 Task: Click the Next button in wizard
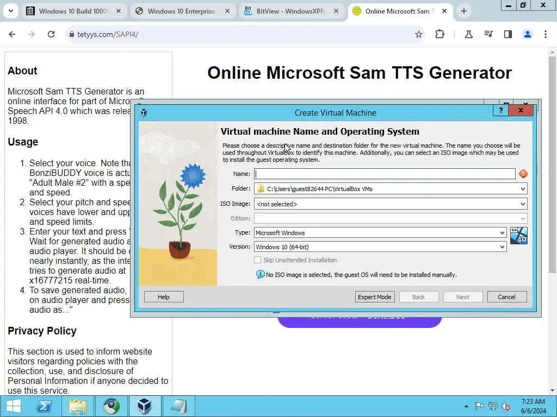(463, 297)
